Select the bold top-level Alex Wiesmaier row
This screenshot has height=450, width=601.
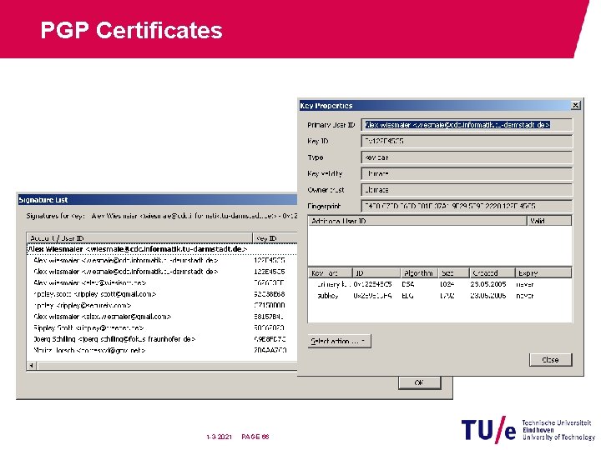click(162, 249)
